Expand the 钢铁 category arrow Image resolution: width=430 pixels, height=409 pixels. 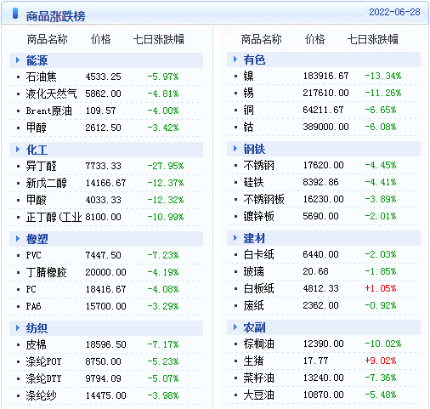pos(235,149)
